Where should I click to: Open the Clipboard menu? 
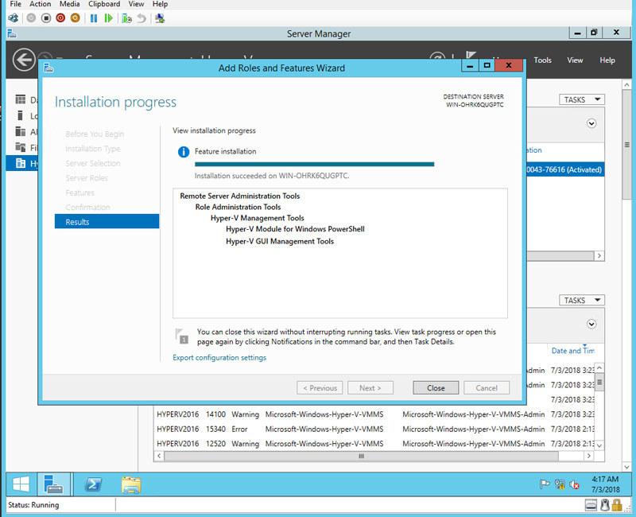tap(104, 4)
